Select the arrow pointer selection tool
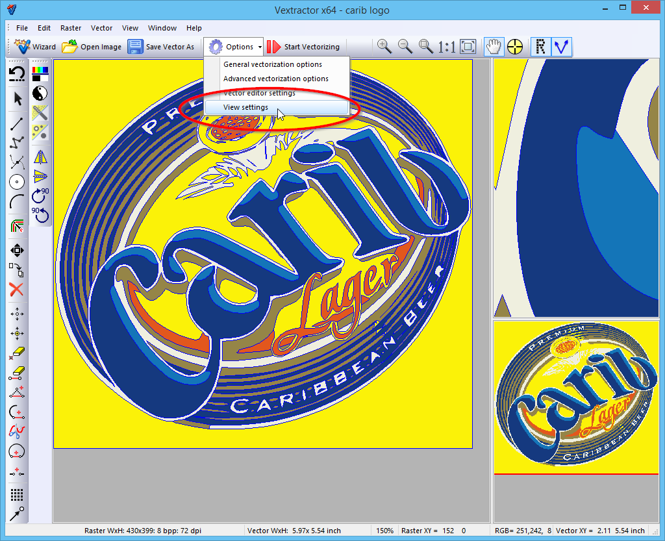The width and height of the screenshot is (665, 541). [18, 99]
